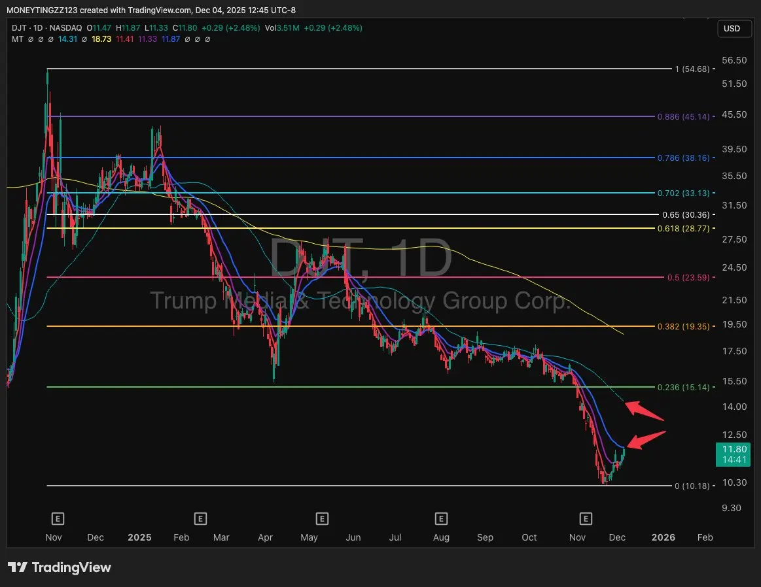Click 31.50 on the price axis
761x587 pixels.
pyautogui.click(x=734, y=205)
